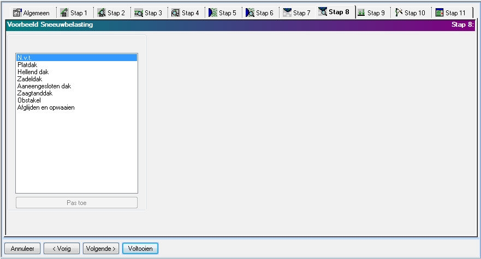
Task: Click the Stap 7 tab icon
Action: point(287,13)
